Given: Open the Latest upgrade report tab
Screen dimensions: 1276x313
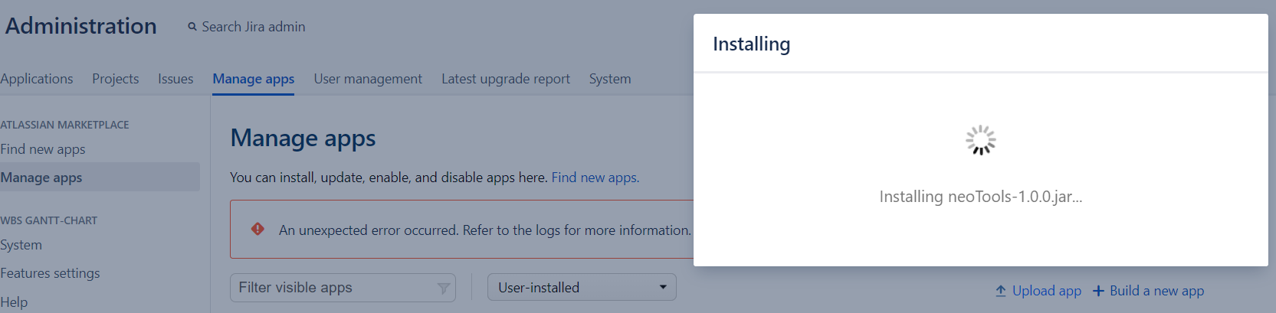Looking at the screenshot, I should (506, 79).
